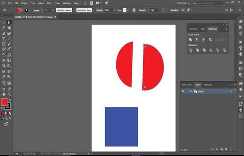Click Layer 1 target circle

click(231, 91)
